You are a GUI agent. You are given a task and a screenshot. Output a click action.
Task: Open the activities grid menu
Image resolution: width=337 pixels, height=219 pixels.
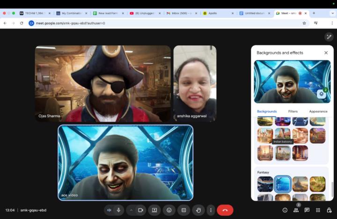(318, 210)
